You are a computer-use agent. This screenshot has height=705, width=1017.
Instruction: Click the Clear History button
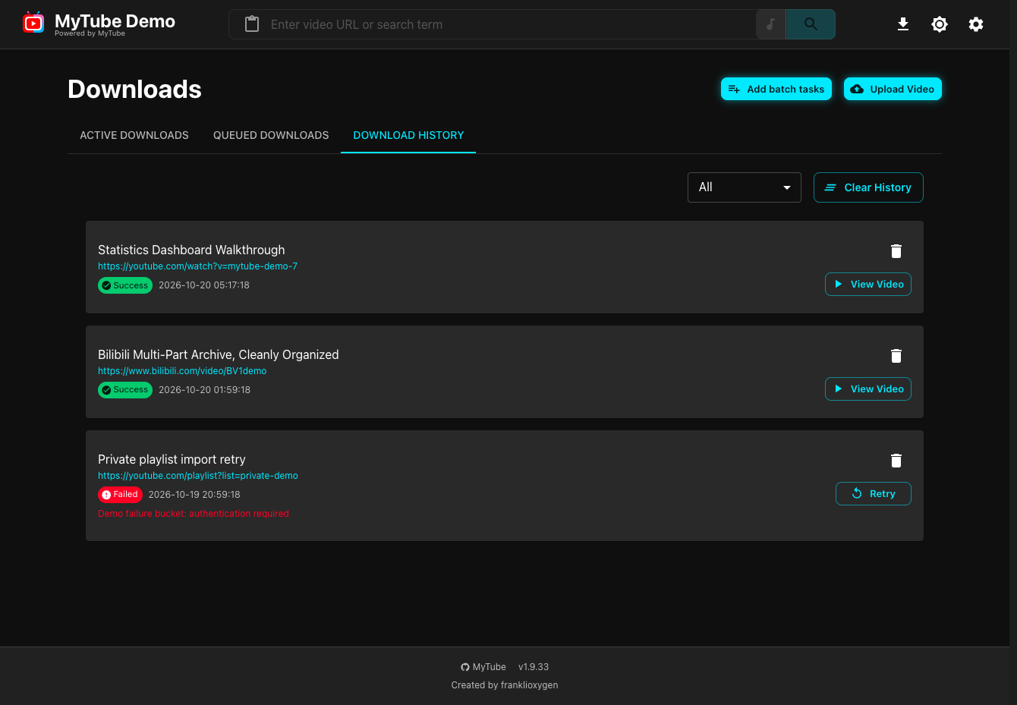[x=868, y=187]
